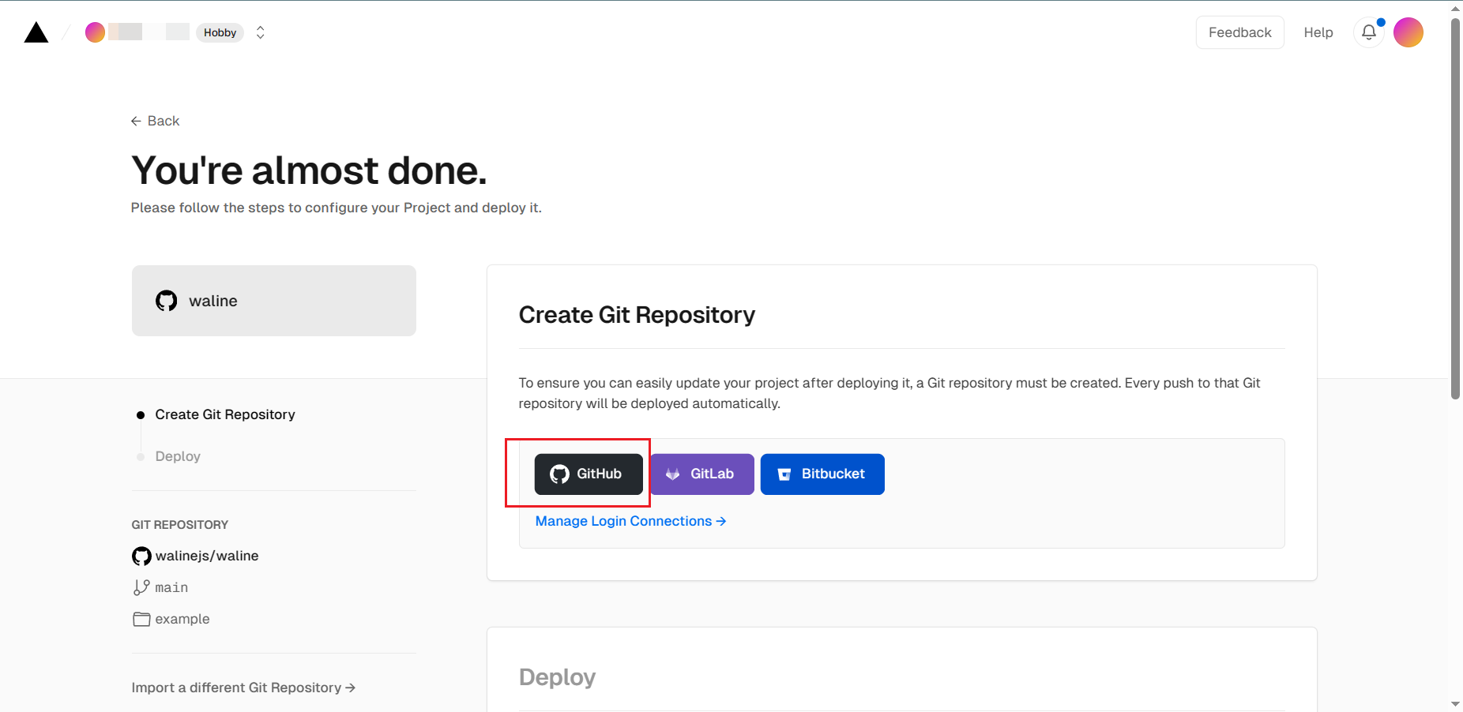Image resolution: width=1463 pixels, height=712 pixels.
Task: Click the folder icon beside example
Action: [x=141, y=619]
